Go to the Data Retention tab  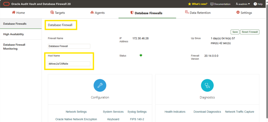click(x=198, y=13)
